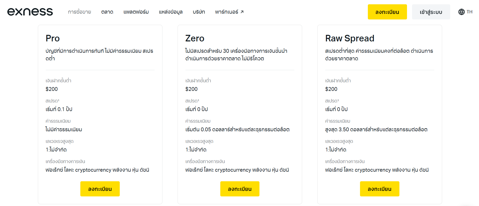
Task: Open the ตลาด menu
Action: click(x=107, y=12)
